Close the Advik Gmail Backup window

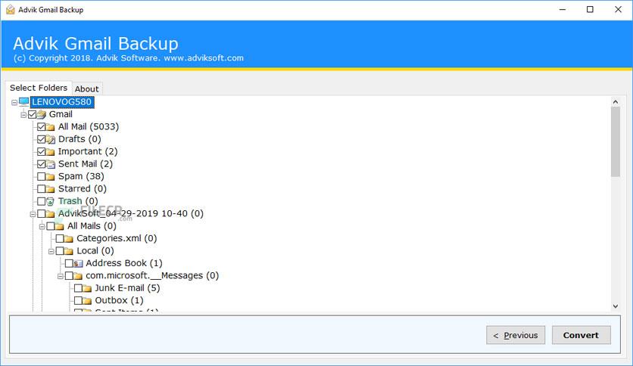pyautogui.click(x=618, y=9)
